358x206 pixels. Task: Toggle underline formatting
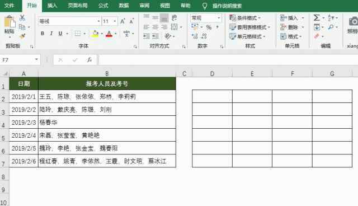tap(60, 34)
